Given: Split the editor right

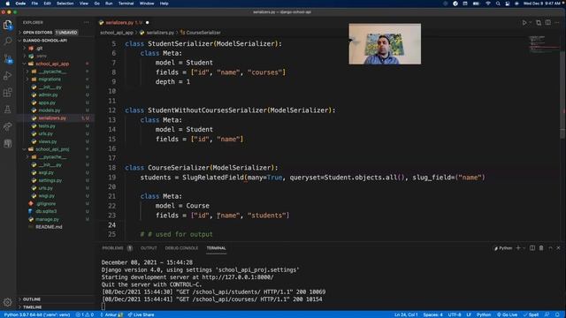Looking at the screenshot, I should point(548,23).
